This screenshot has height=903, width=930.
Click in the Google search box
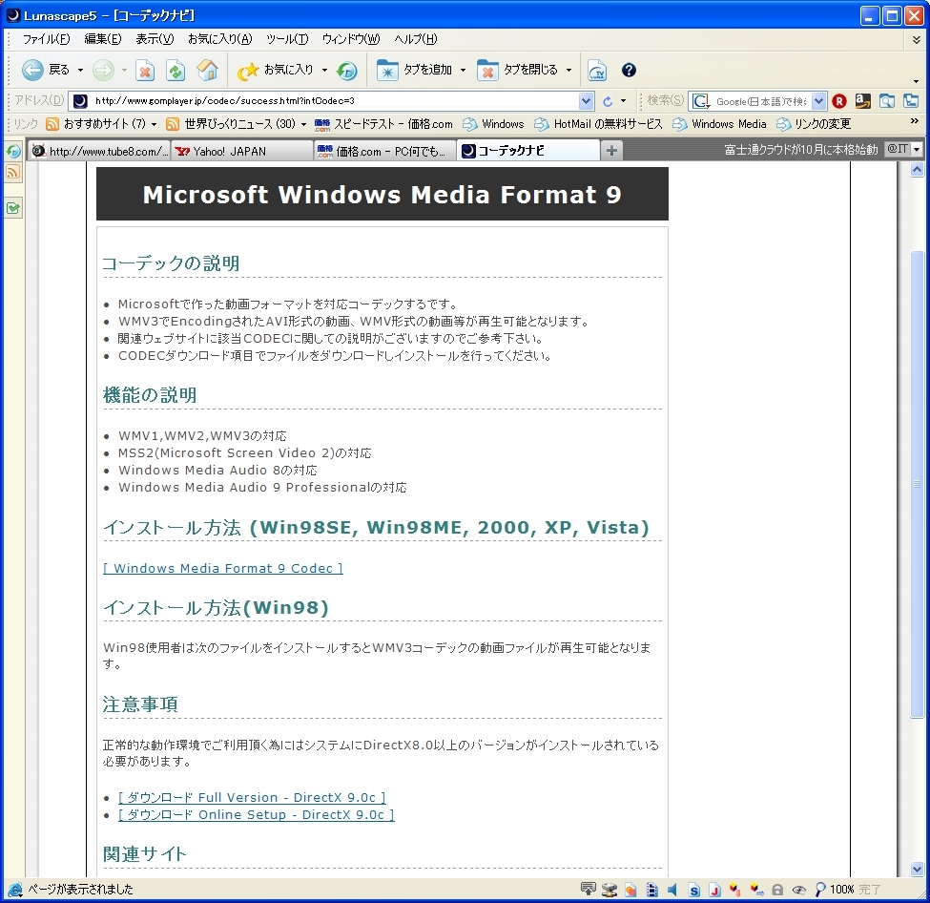click(761, 101)
